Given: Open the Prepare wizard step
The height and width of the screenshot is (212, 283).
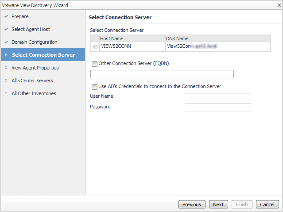Looking at the screenshot, I should (20, 16).
